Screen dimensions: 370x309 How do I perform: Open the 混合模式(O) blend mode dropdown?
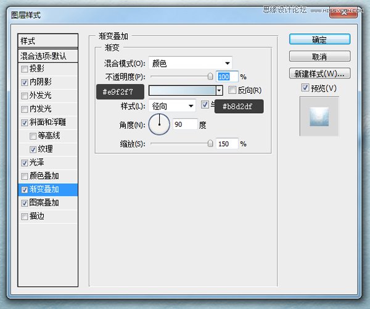190,63
